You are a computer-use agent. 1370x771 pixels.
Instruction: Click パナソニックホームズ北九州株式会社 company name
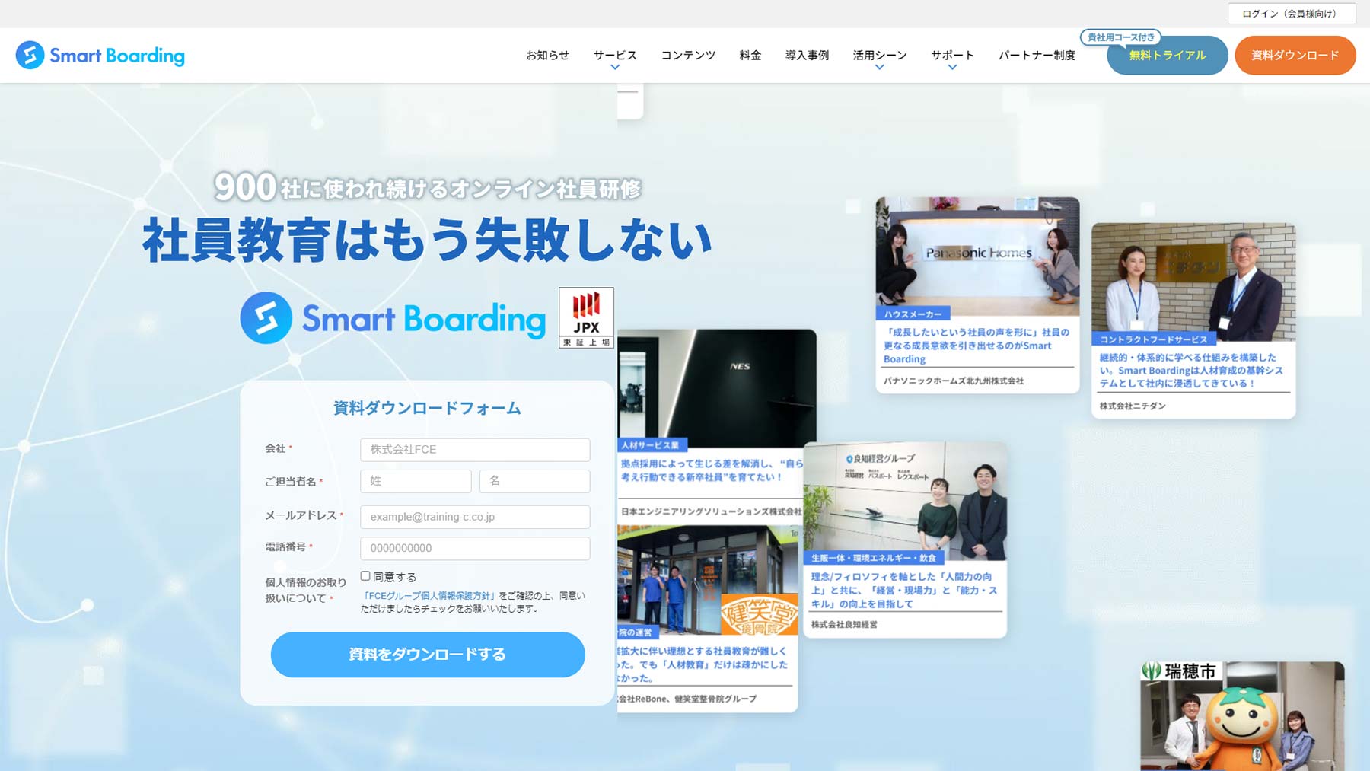(954, 381)
